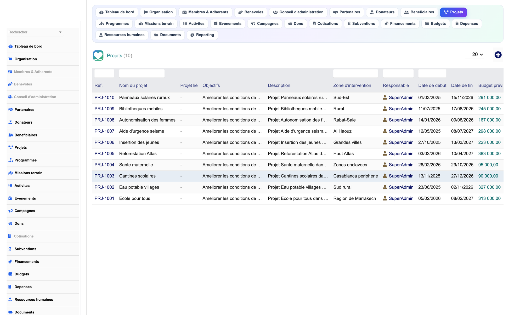Click the '17/08/2026' end date cell
The width and height of the screenshot is (509, 315).
click(x=462, y=109)
